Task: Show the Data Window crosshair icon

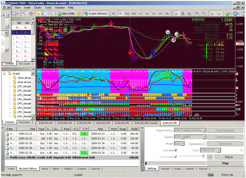Action: pos(31,14)
